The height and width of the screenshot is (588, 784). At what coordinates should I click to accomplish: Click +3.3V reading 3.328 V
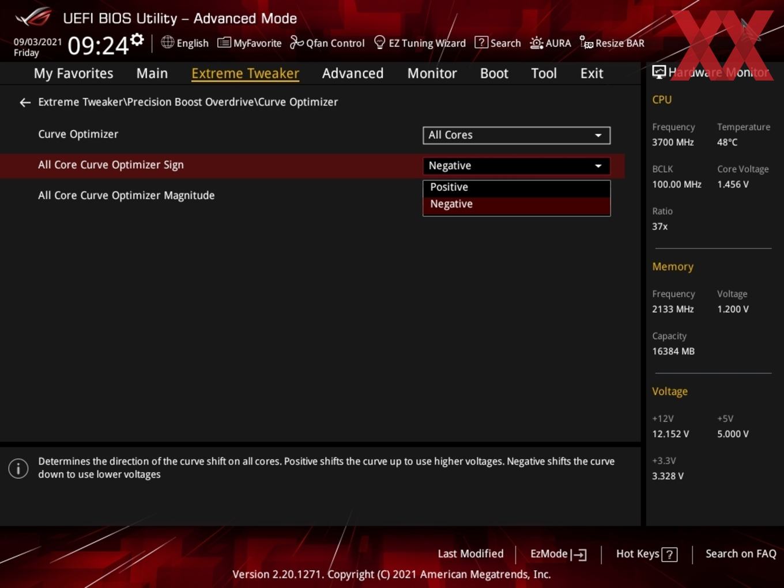(668, 476)
